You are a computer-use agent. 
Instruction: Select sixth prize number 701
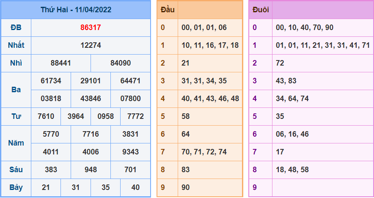click(x=130, y=170)
